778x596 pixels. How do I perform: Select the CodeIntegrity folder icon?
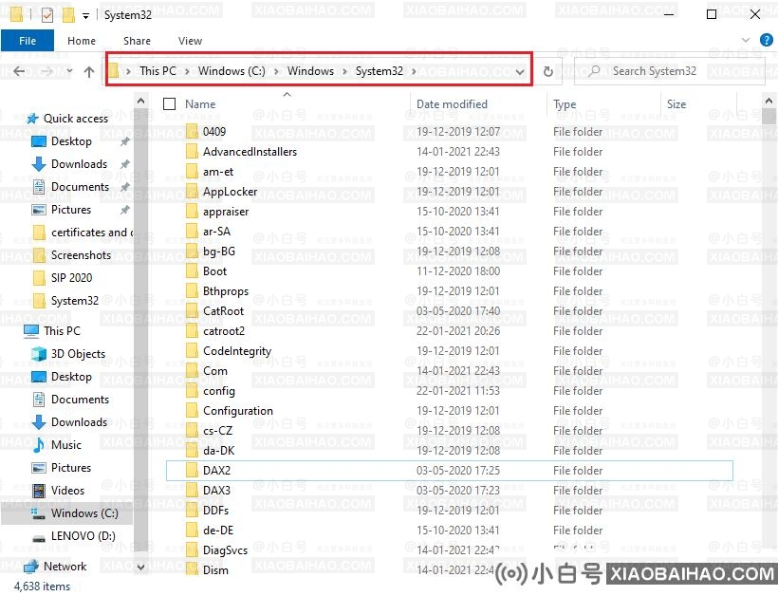192,351
